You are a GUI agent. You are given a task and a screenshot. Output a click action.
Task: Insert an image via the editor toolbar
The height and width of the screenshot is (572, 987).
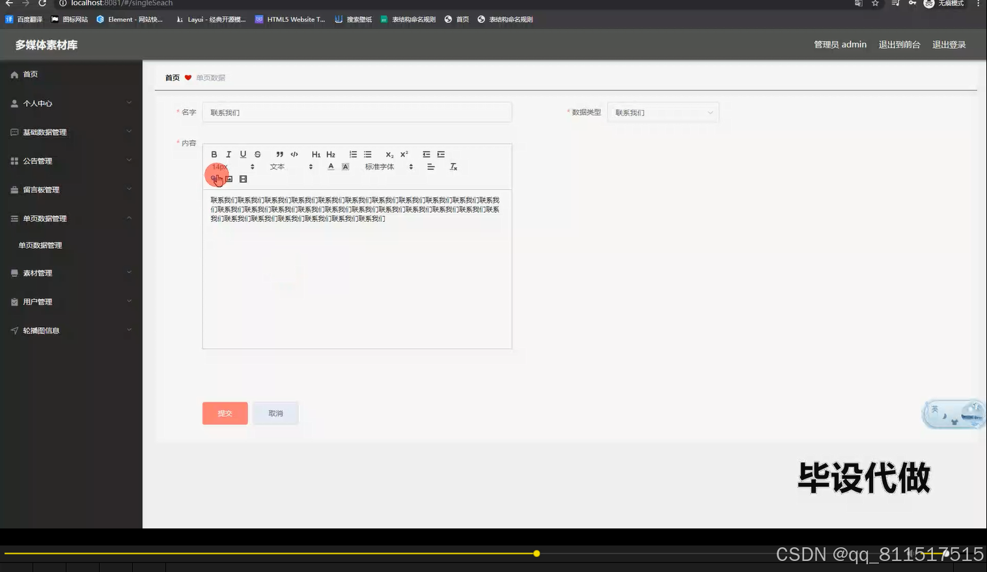coord(229,178)
